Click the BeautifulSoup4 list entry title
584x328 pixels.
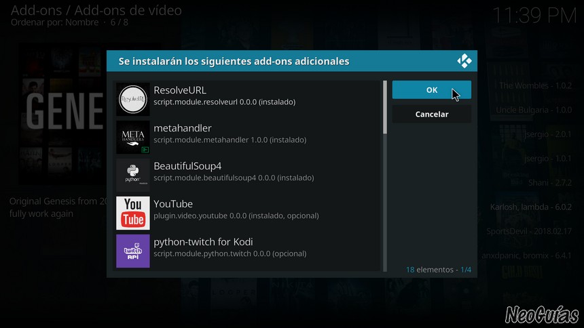(187, 166)
